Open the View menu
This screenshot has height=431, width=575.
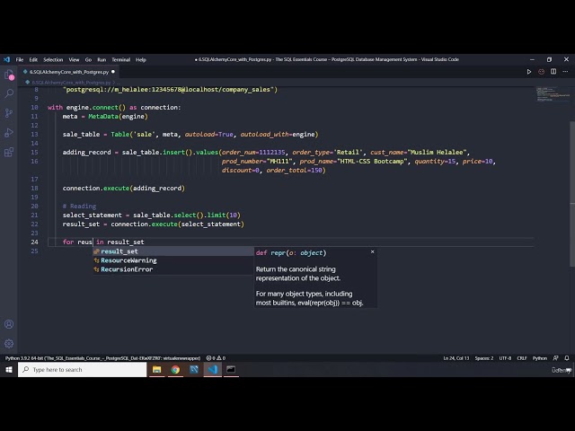click(74, 59)
